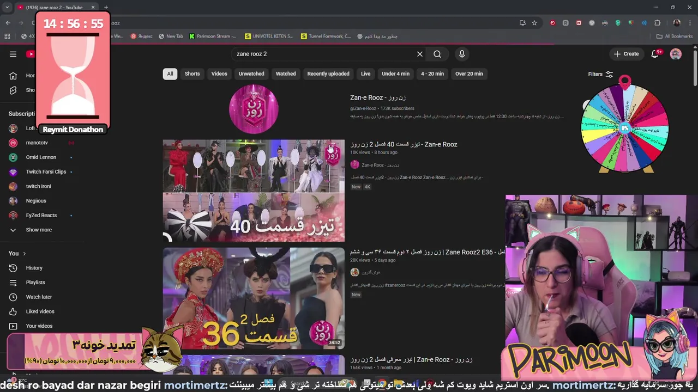Go back with browser back arrow
698x392 pixels.
(8, 23)
